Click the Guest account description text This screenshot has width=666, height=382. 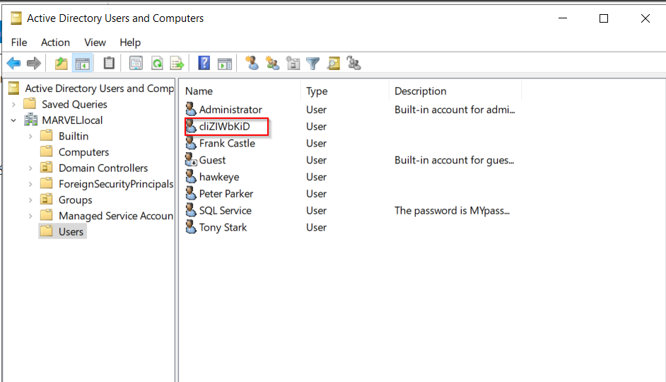click(454, 160)
